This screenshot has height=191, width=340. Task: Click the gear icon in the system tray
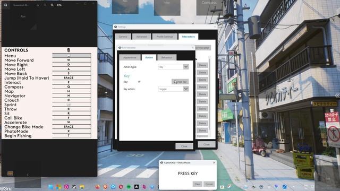261,187
